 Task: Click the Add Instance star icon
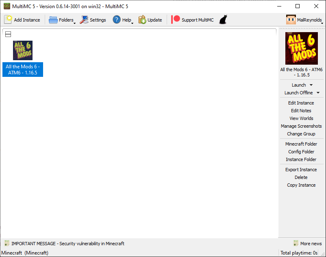point(8,20)
